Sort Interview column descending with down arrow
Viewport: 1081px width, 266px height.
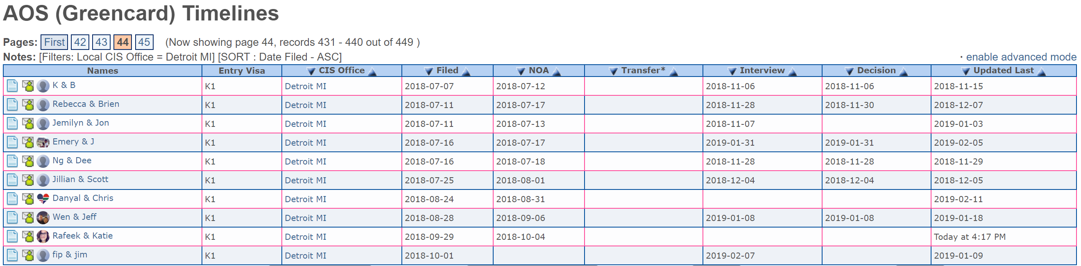732,71
